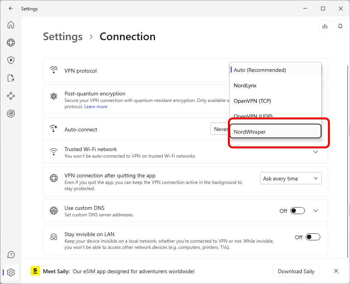
Task: Click the Meet Saily banner text
Action: click(x=119, y=271)
